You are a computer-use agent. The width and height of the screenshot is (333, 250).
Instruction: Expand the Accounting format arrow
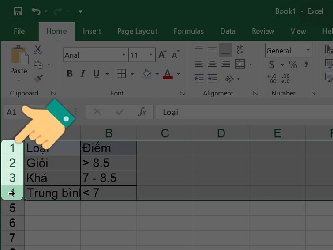pos(282,64)
